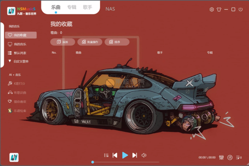The height and width of the screenshot is (166, 249).
Task: Show the current play queue list
Action: pos(237,158)
